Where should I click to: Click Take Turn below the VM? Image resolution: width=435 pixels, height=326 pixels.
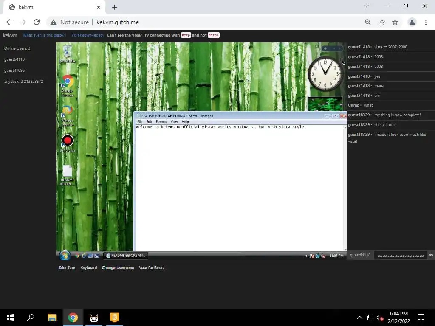[x=67, y=267]
